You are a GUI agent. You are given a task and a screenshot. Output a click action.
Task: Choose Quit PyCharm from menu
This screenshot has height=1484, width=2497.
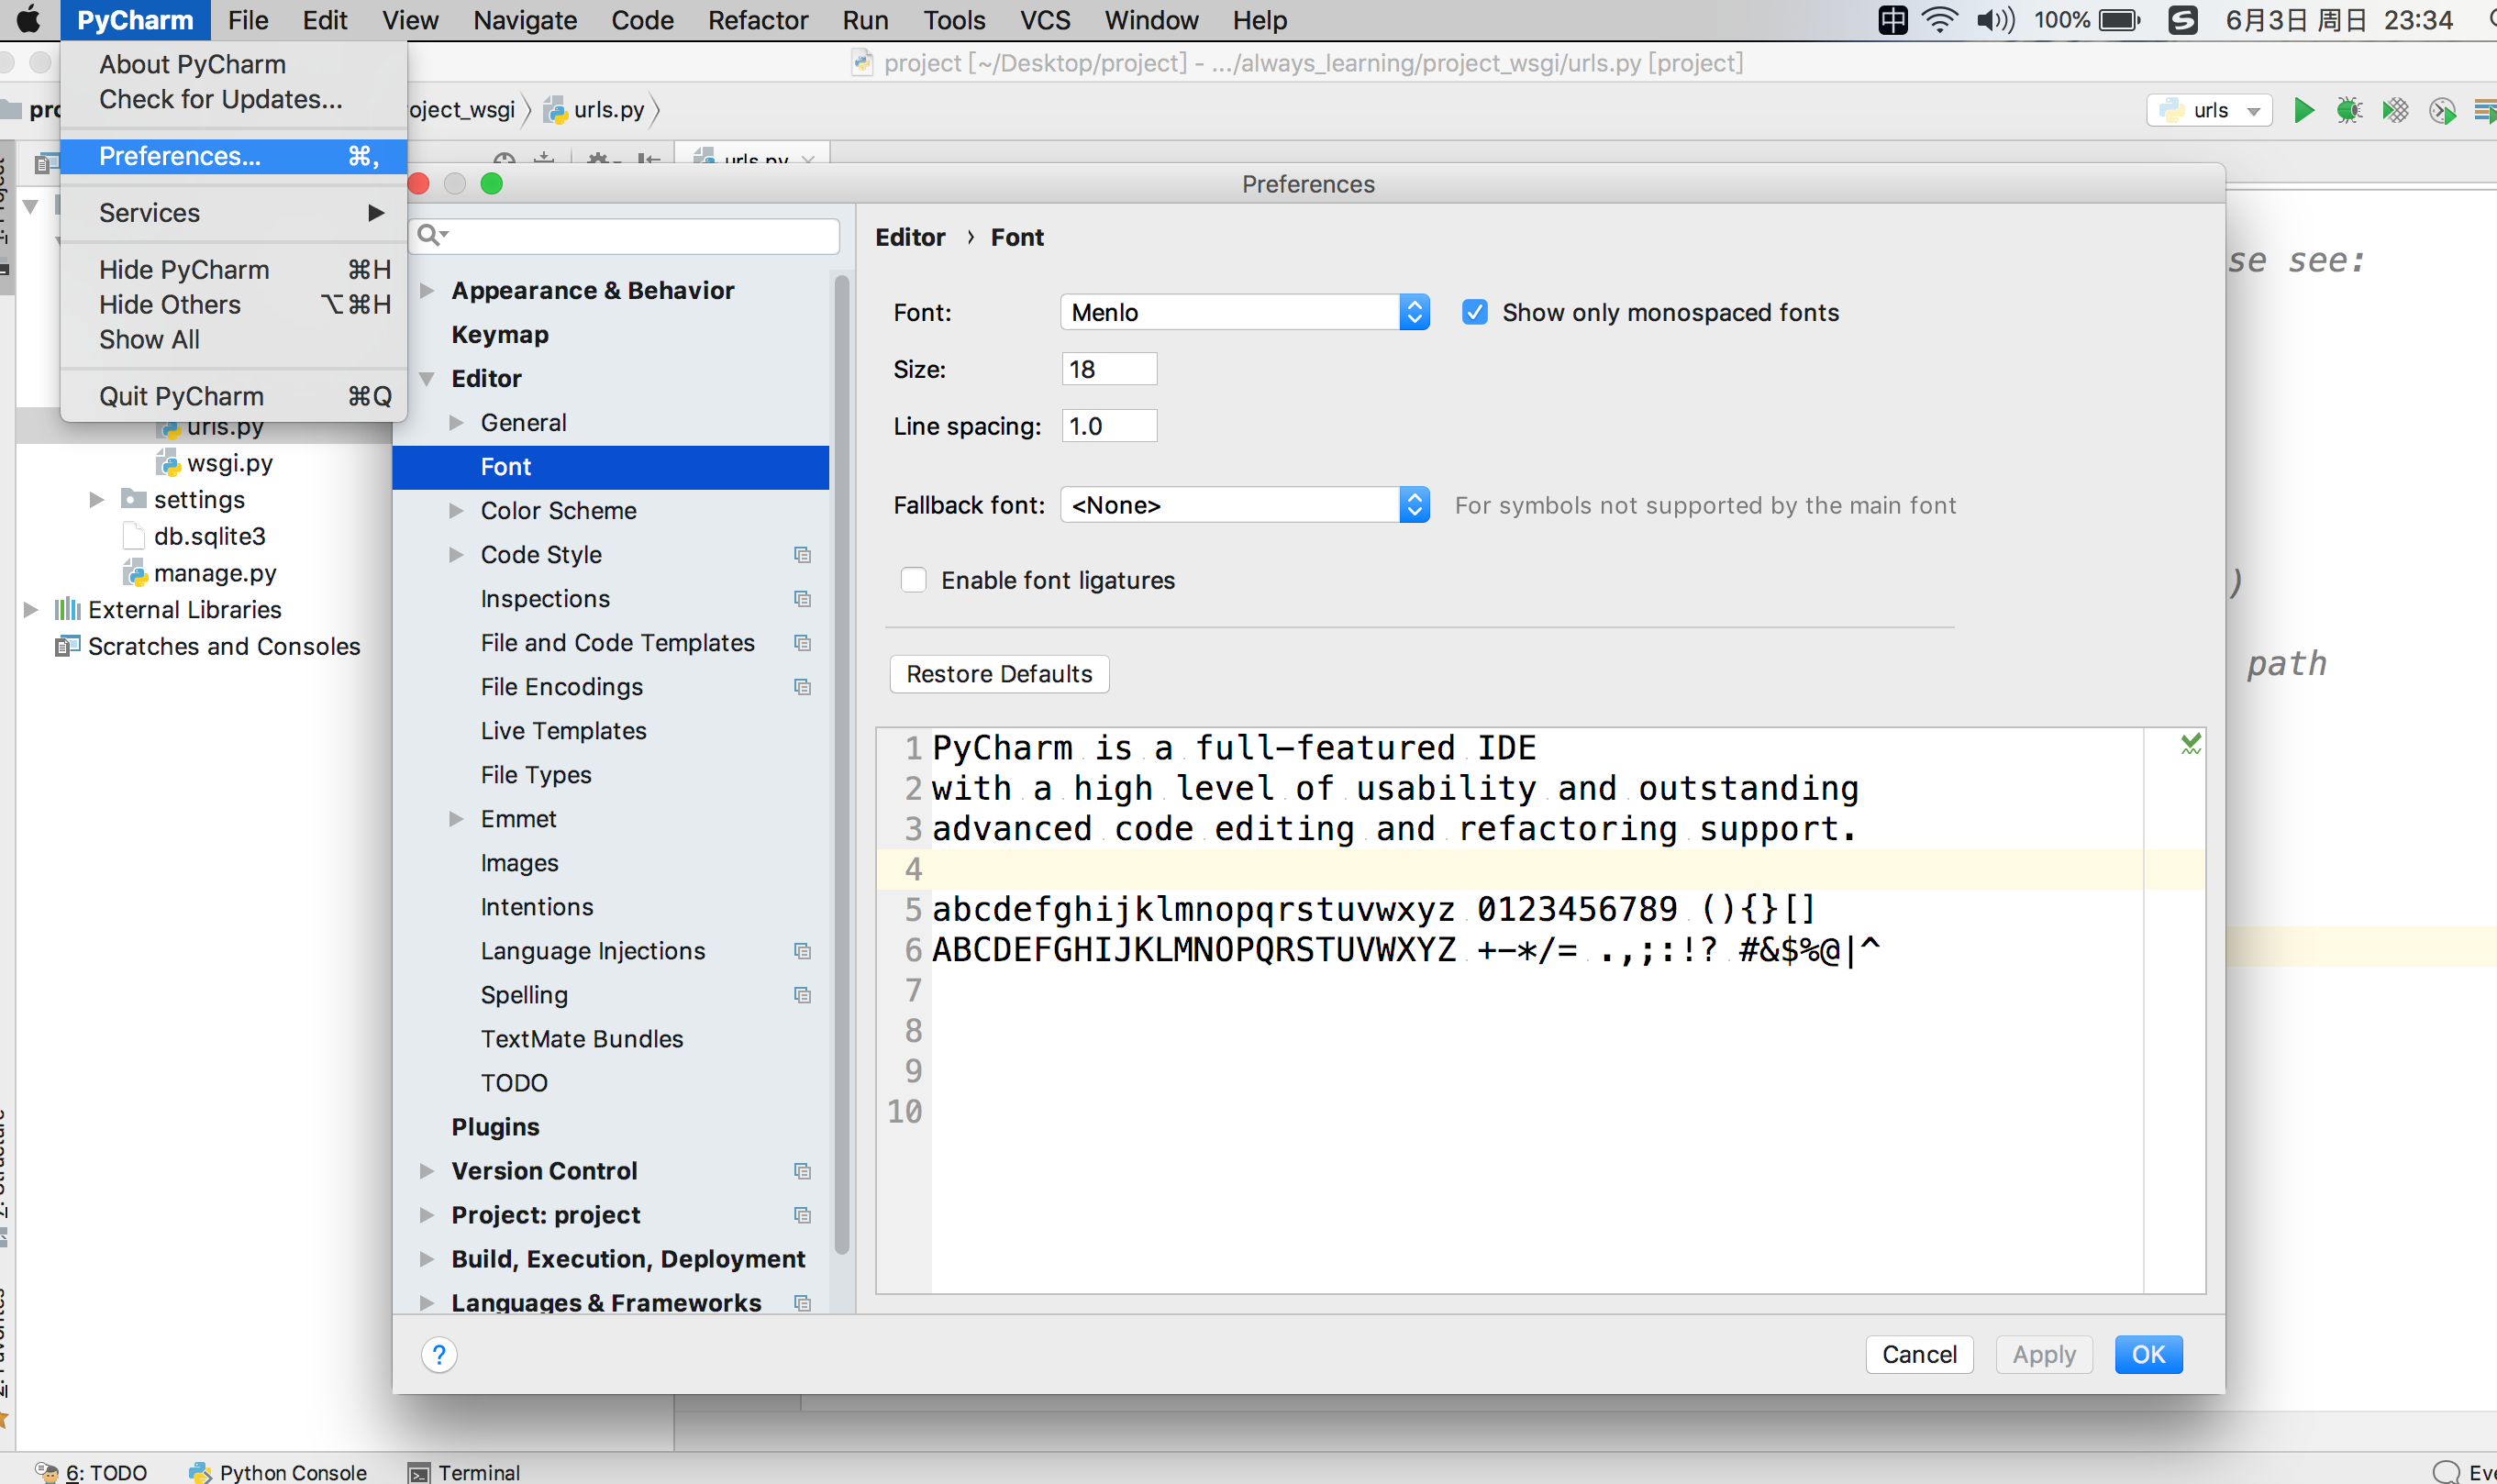tap(234, 397)
